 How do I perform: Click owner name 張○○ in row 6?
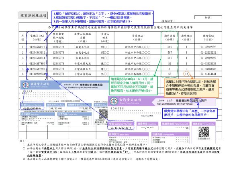105,74
